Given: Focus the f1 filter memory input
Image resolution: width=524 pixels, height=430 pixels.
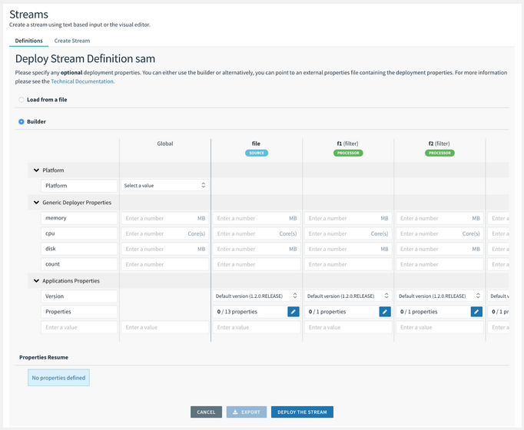Looking at the screenshot, I should coord(348,218).
